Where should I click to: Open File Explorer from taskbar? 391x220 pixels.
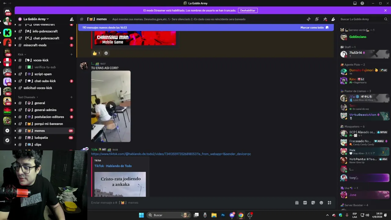click(214, 215)
